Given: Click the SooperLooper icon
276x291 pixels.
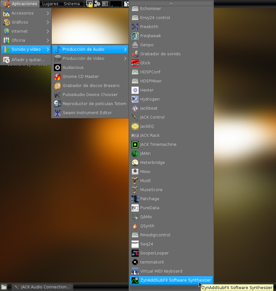Looking at the screenshot, I should click(x=135, y=253).
